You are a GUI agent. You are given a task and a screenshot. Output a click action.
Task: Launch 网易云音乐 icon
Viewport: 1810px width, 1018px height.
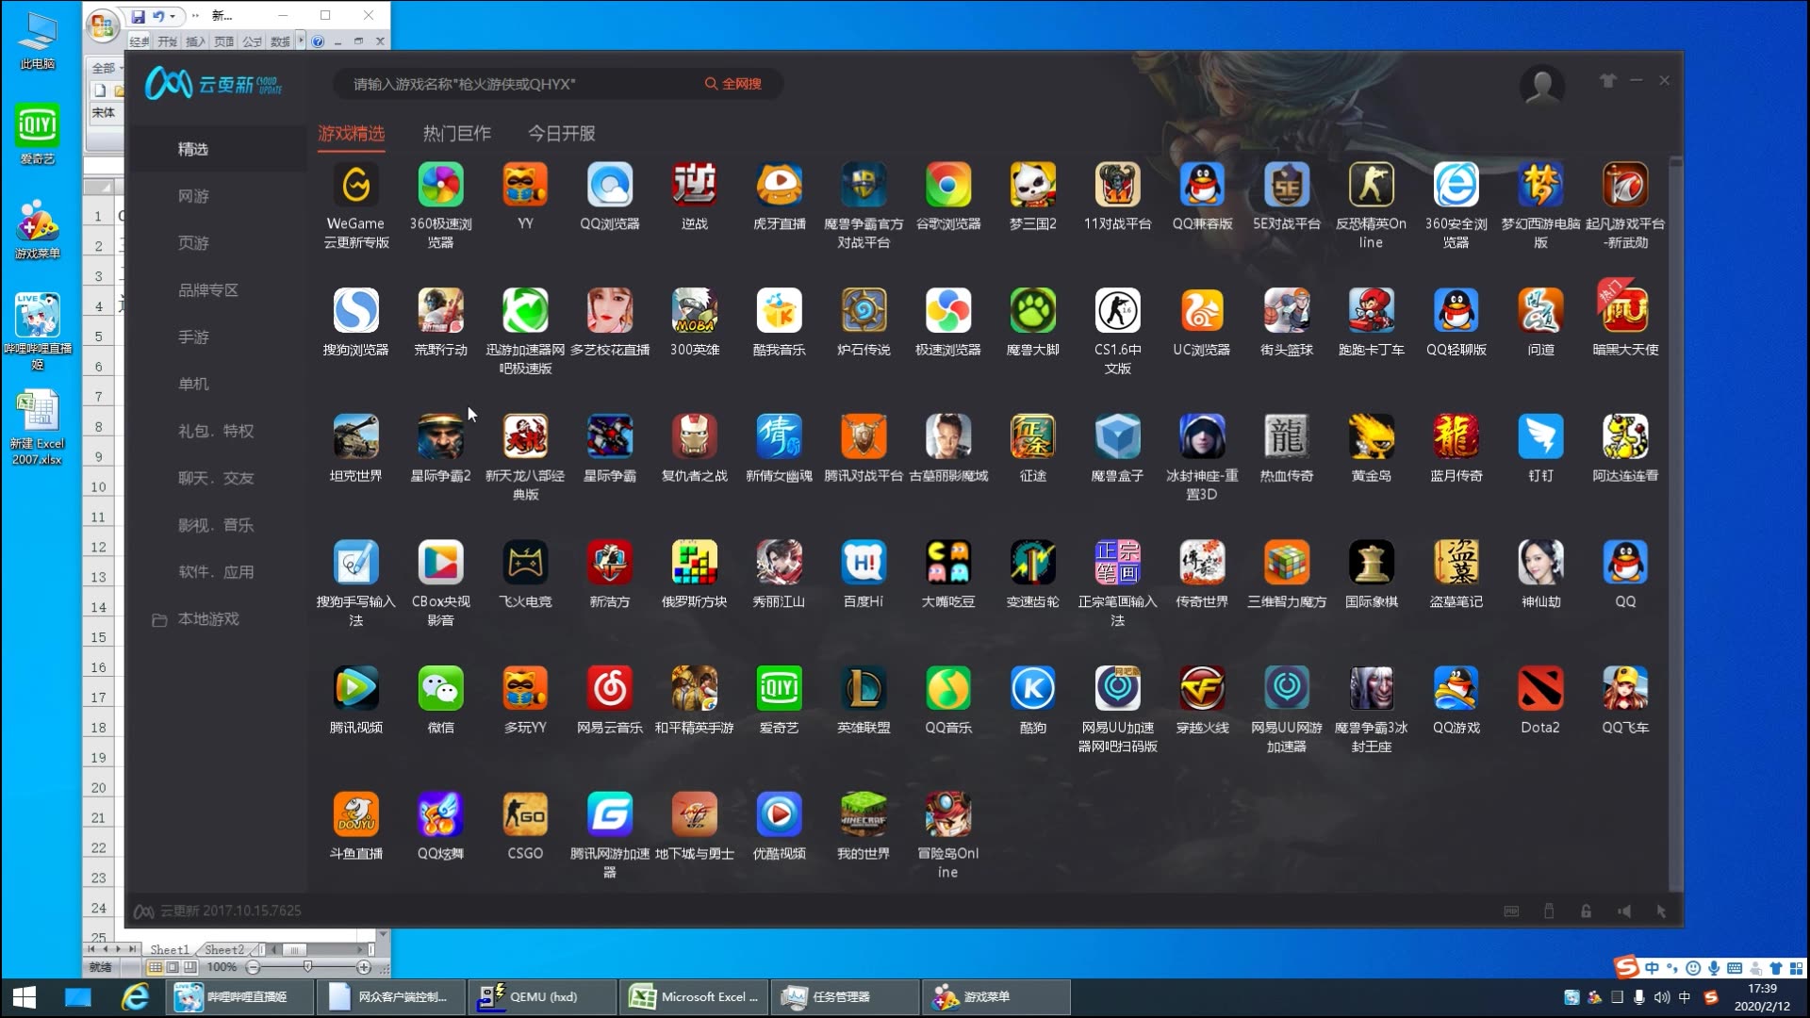(x=610, y=689)
